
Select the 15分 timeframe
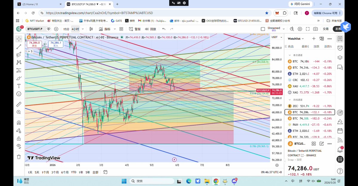[x=66, y=29]
